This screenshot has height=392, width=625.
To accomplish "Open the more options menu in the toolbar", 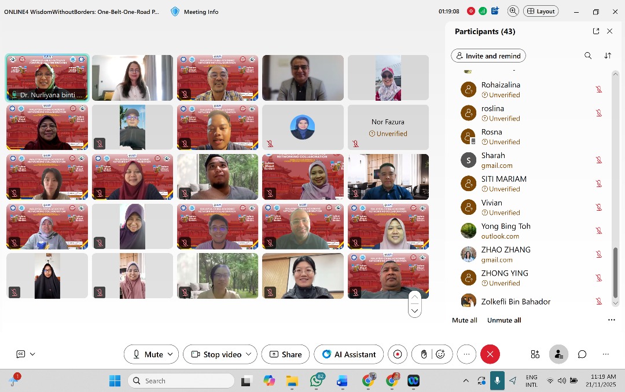I will click(x=466, y=354).
